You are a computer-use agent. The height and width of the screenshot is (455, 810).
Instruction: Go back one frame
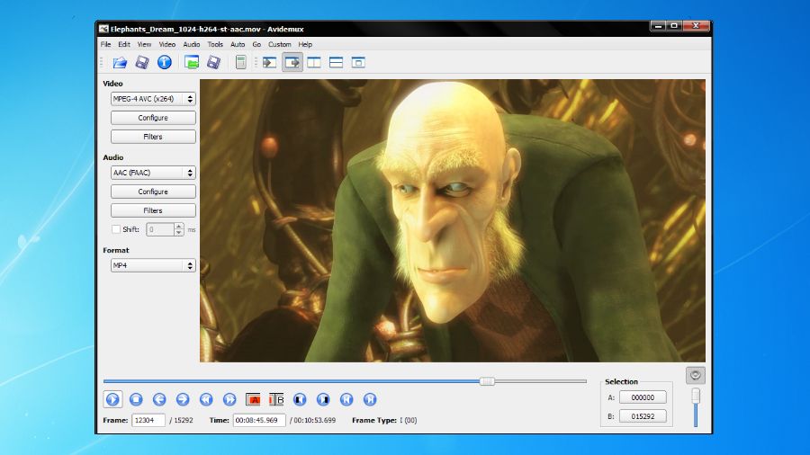click(x=159, y=399)
